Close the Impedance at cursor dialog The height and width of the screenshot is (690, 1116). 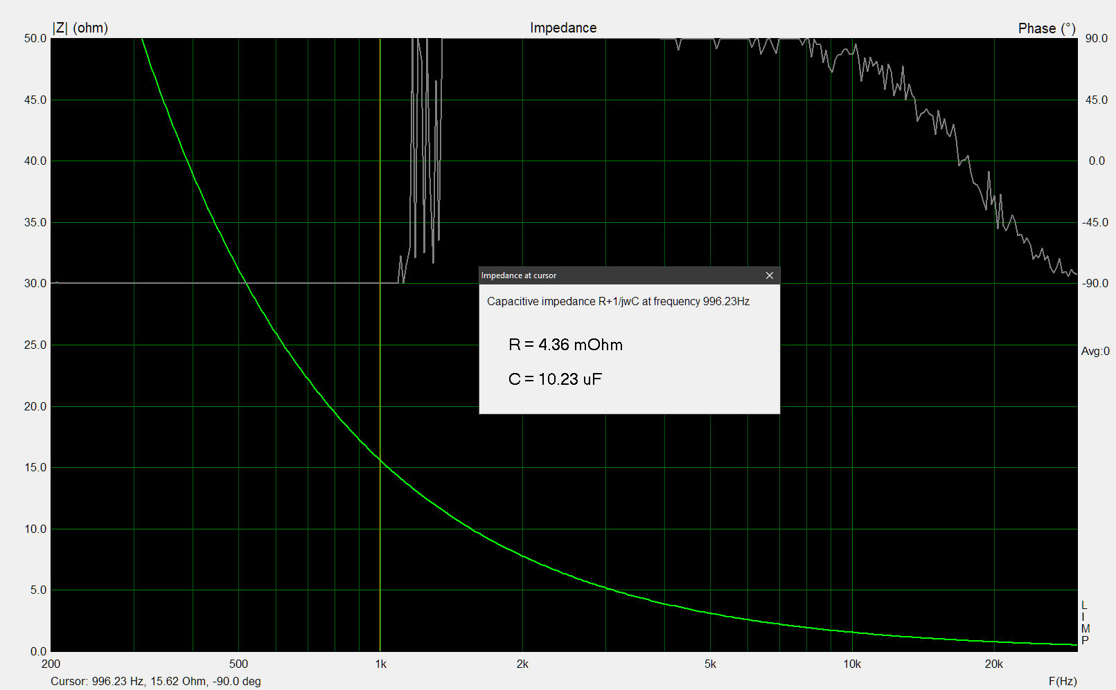point(769,275)
